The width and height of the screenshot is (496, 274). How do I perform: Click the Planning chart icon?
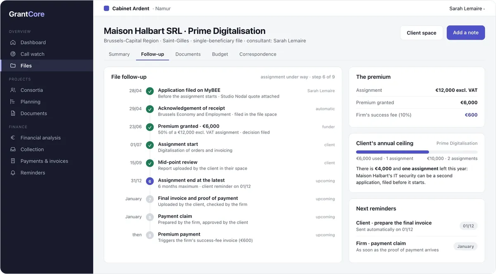click(x=13, y=102)
